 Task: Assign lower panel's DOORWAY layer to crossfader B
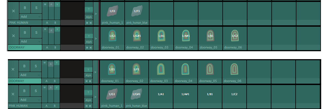point(55,81)
